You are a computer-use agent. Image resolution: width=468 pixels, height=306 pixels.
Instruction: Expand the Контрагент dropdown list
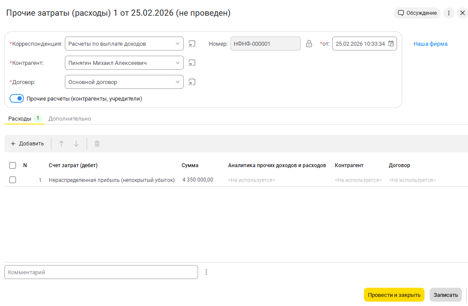coord(177,63)
